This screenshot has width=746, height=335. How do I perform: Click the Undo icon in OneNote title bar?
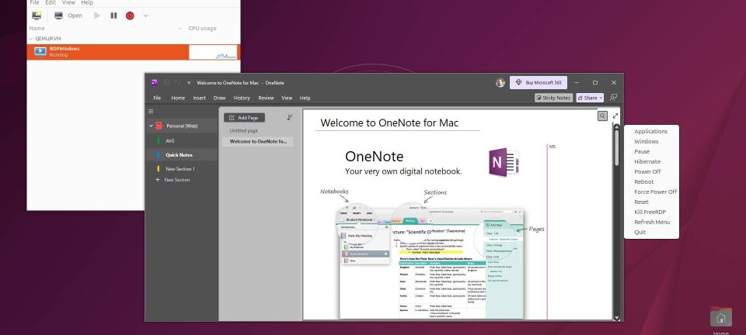177,82
